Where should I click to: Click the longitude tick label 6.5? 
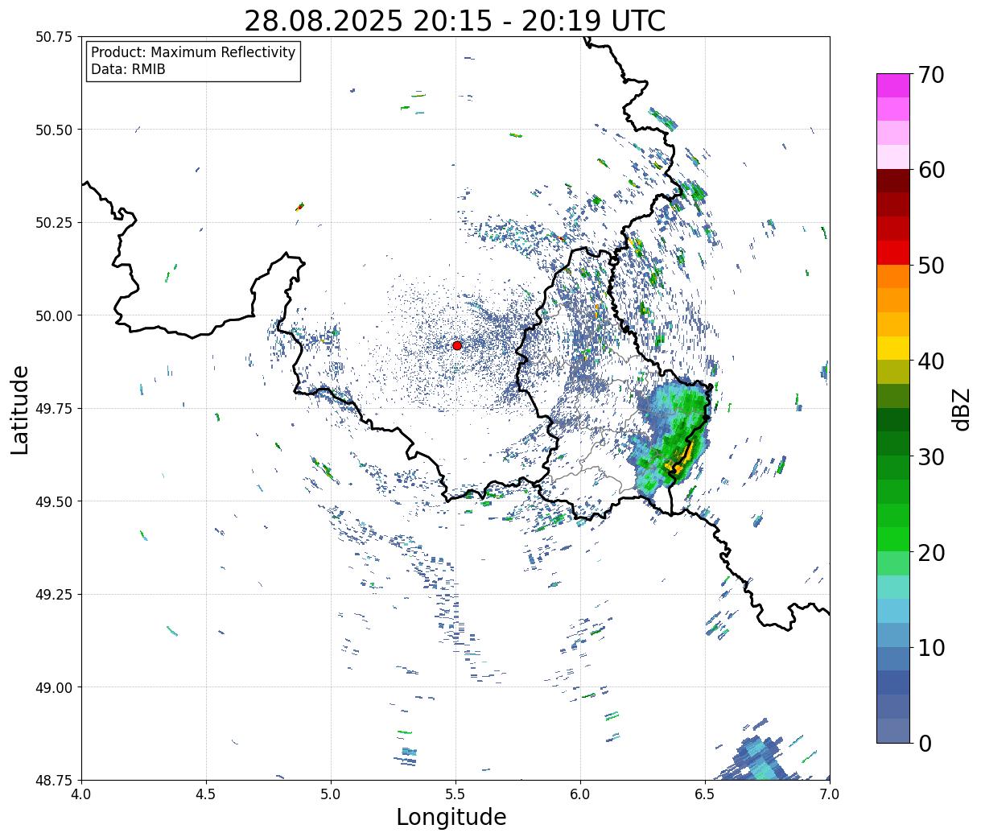[x=705, y=794]
